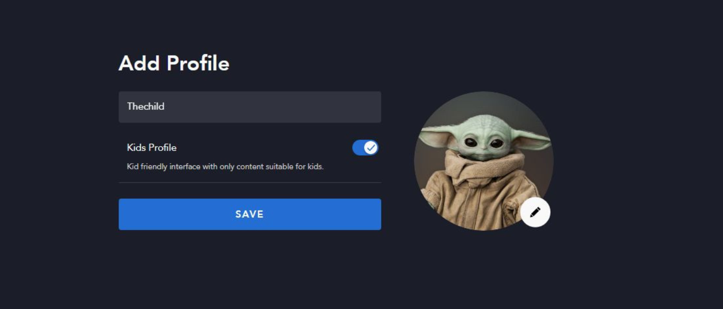Click the white round edit badge
This screenshot has width=723, height=309.
[536, 212]
